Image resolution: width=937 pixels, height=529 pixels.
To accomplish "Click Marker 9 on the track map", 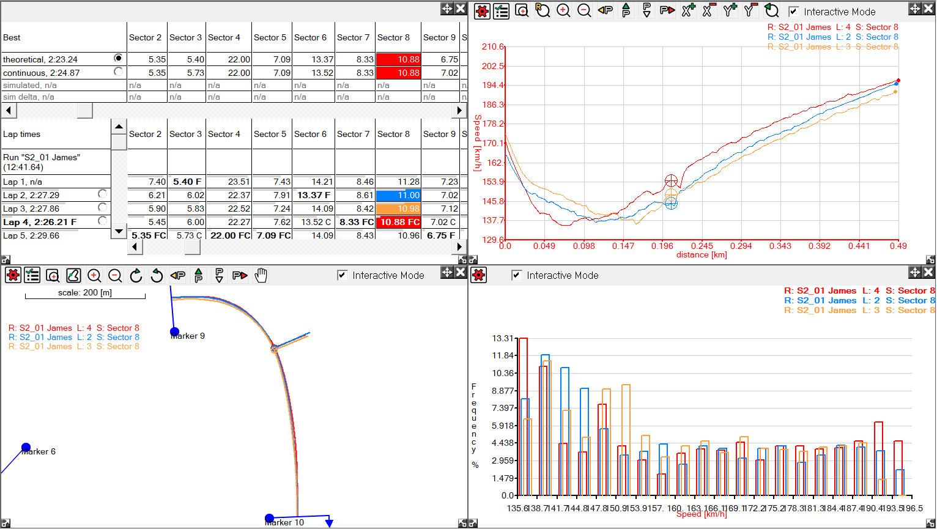I will click(x=174, y=332).
